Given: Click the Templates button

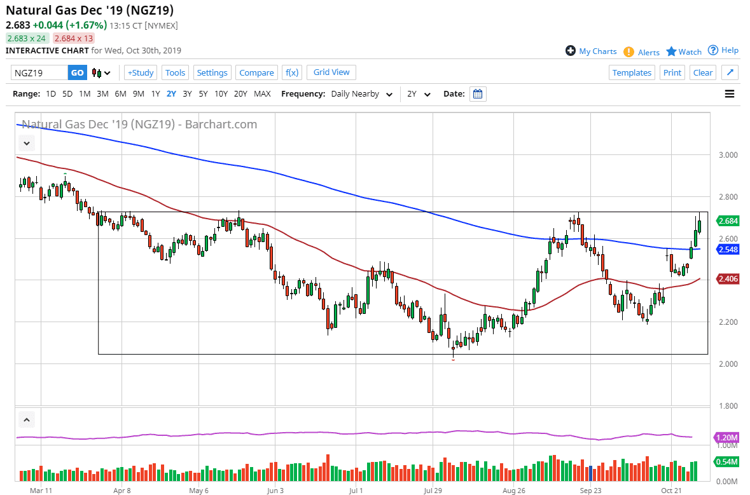Looking at the screenshot, I should tap(632, 72).
